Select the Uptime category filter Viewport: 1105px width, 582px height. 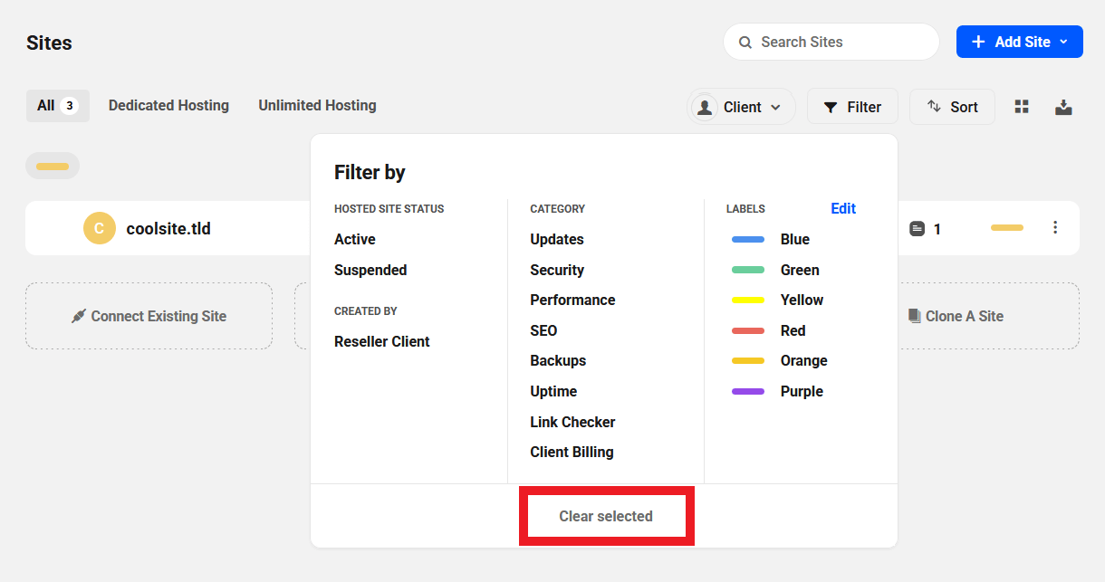pyautogui.click(x=553, y=391)
